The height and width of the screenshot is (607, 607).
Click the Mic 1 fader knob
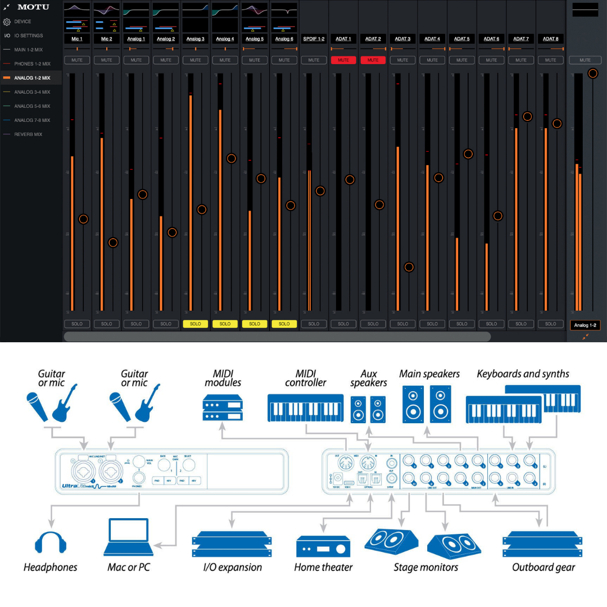point(83,219)
